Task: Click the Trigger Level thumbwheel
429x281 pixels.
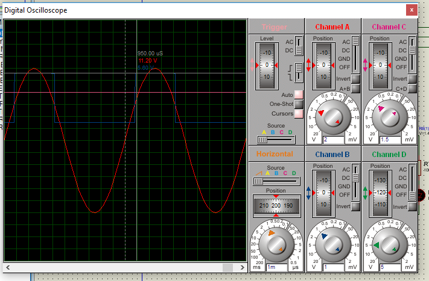Action: pos(266,64)
